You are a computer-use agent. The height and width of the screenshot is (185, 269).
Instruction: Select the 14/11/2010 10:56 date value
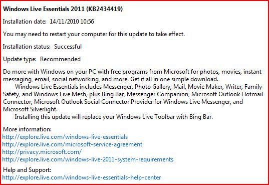[x=72, y=22]
